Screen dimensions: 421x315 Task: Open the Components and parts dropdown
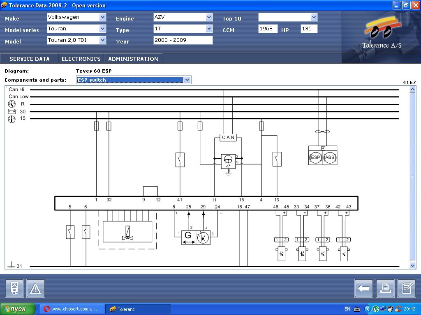[x=187, y=80]
